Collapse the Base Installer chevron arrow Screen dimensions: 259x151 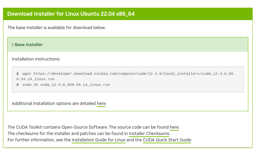tap(13, 45)
